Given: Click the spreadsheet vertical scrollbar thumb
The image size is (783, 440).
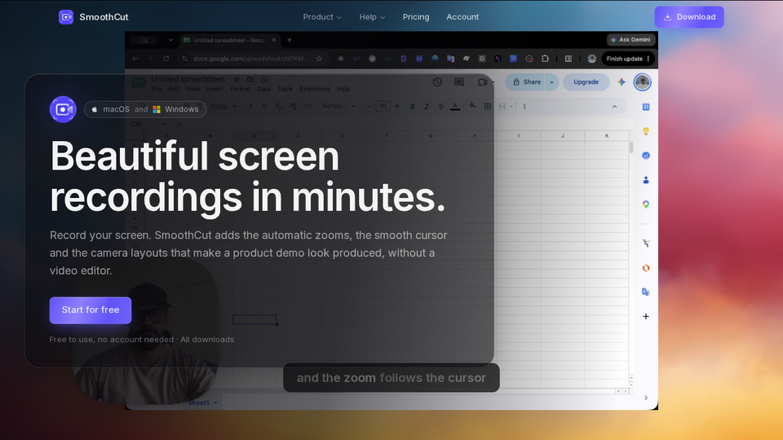Looking at the screenshot, I should click(631, 147).
